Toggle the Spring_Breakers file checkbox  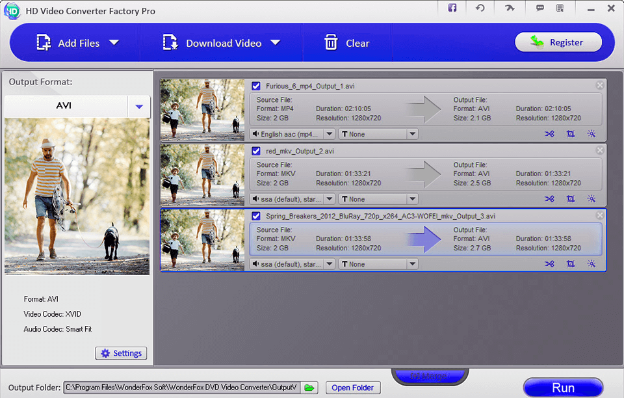[255, 215]
